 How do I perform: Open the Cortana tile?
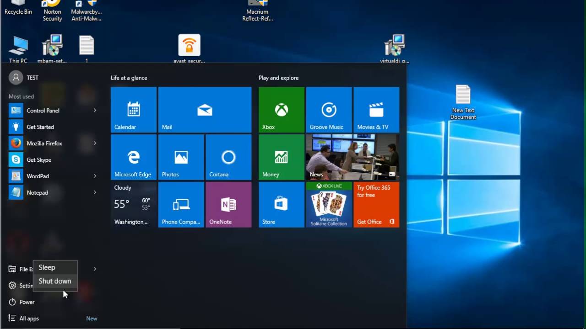click(228, 157)
